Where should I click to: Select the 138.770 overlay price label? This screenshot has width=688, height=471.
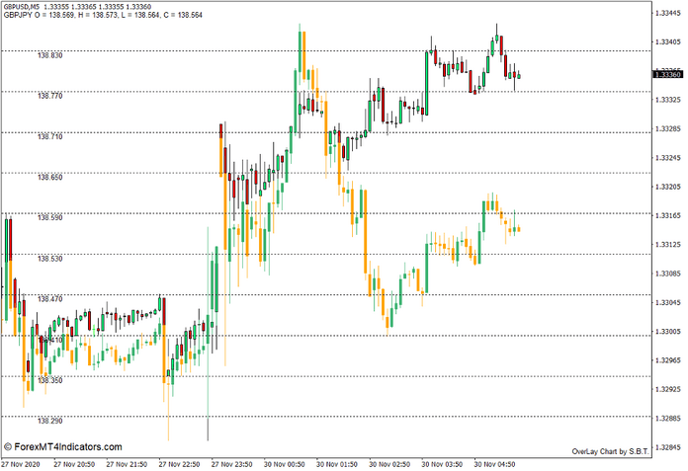click(x=49, y=96)
